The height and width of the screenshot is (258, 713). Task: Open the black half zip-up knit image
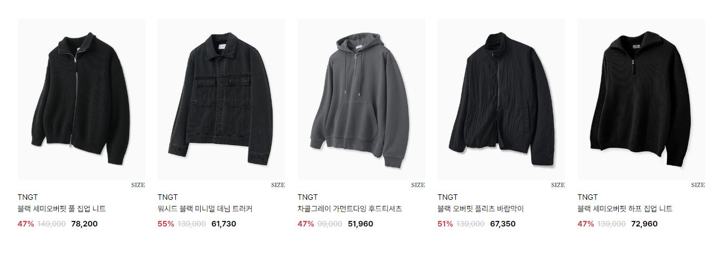[x=641, y=100]
